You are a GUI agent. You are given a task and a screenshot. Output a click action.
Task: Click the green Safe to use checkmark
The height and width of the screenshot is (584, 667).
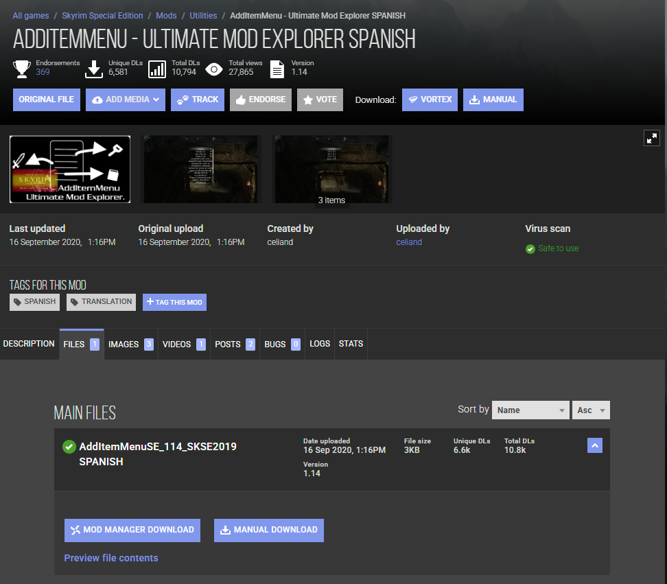pyautogui.click(x=530, y=249)
